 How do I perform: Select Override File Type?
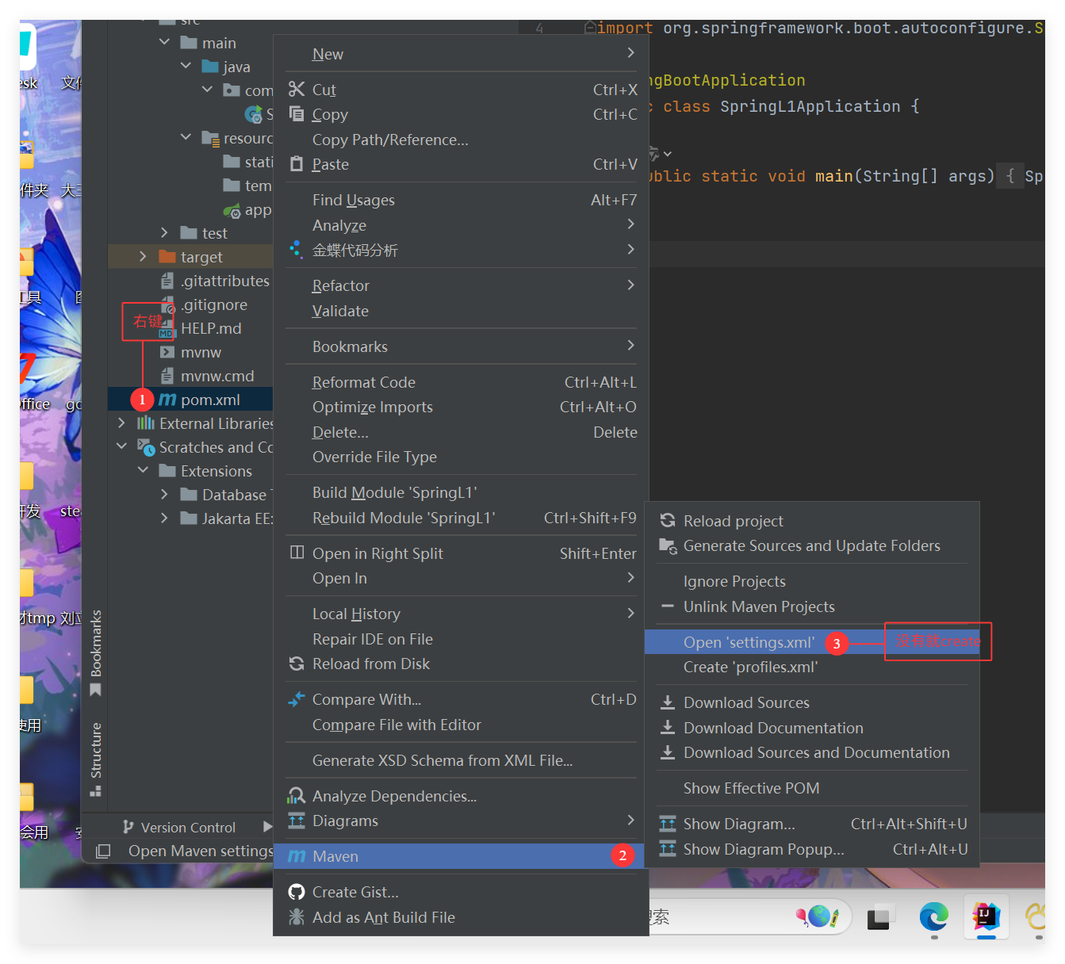(461, 457)
